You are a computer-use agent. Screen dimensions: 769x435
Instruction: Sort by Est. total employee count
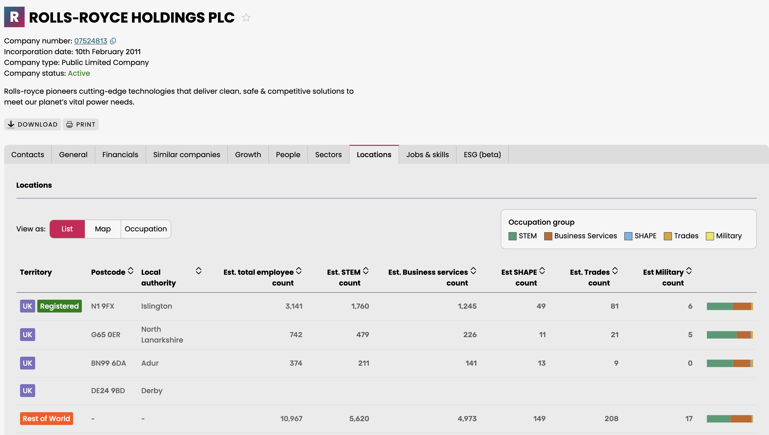(x=299, y=271)
